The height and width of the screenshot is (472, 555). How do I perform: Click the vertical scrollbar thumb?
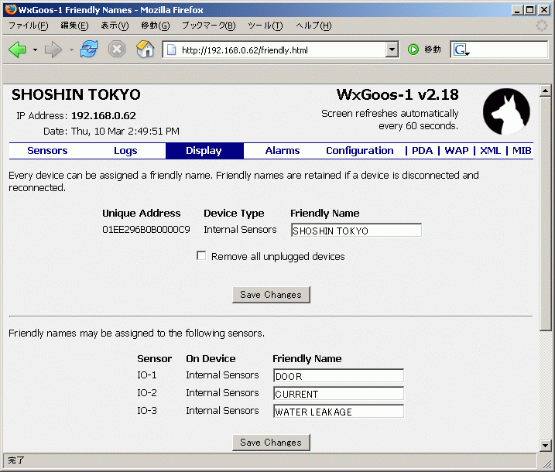click(x=545, y=214)
